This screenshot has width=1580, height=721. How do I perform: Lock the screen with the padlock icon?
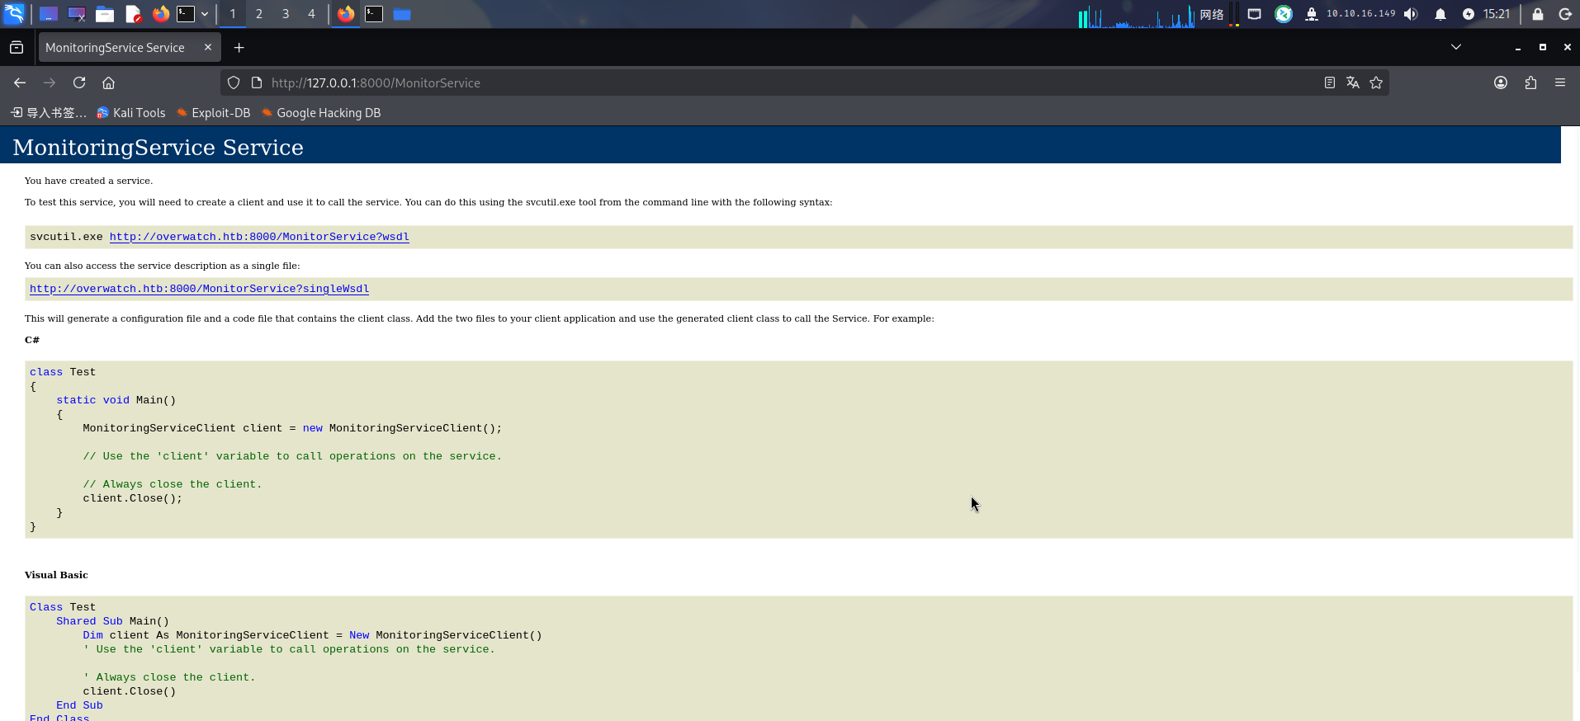(x=1538, y=14)
